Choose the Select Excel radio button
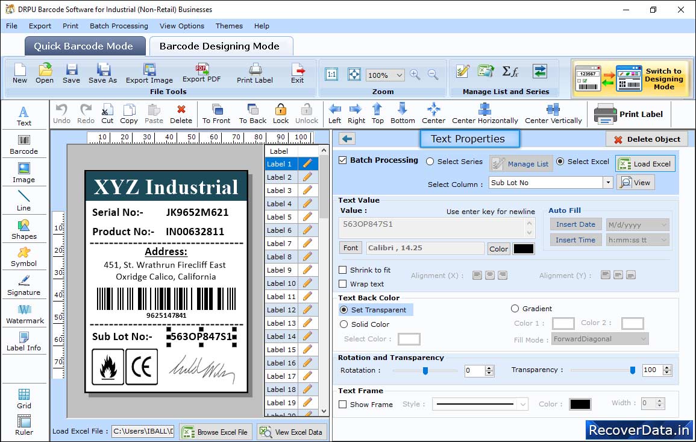 point(560,162)
